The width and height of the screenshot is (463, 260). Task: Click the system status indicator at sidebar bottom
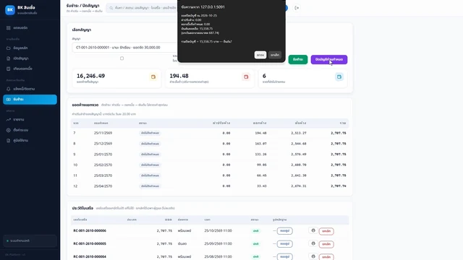[x=30, y=240]
